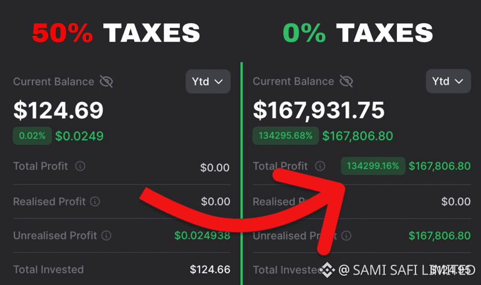481x285 pixels.
Task: Click the Binance logo beside SAMI SAFI
Action: click(x=328, y=269)
